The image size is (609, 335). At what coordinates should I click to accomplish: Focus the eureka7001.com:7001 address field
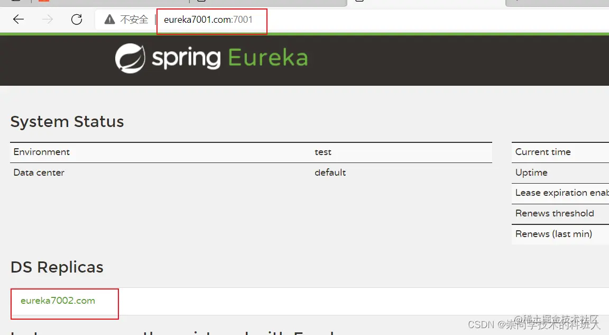[x=208, y=20]
